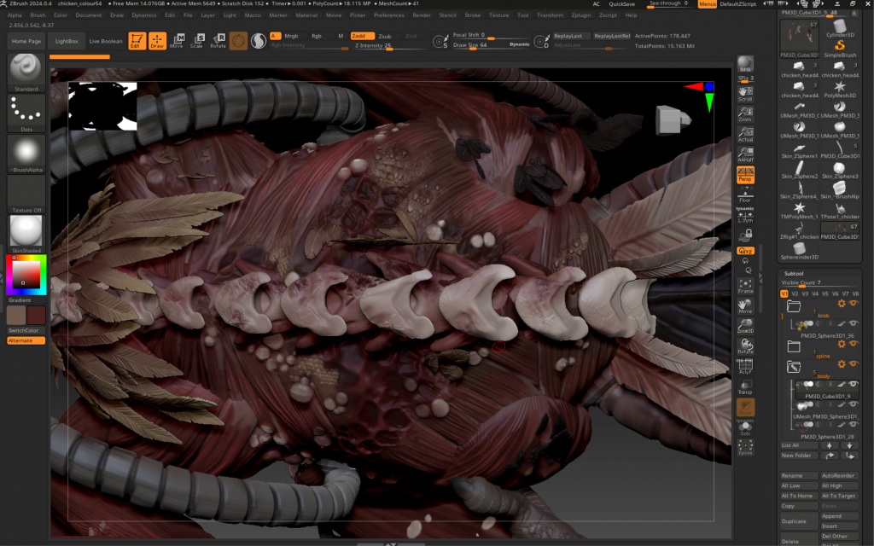Viewport: 874px width, 546px height.
Task: Toggle visibility eye of PM3D_Cube3D1_9 subtool
Action: click(853, 385)
